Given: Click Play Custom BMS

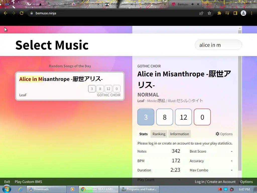Looking at the screenshot, I should 28,182.
